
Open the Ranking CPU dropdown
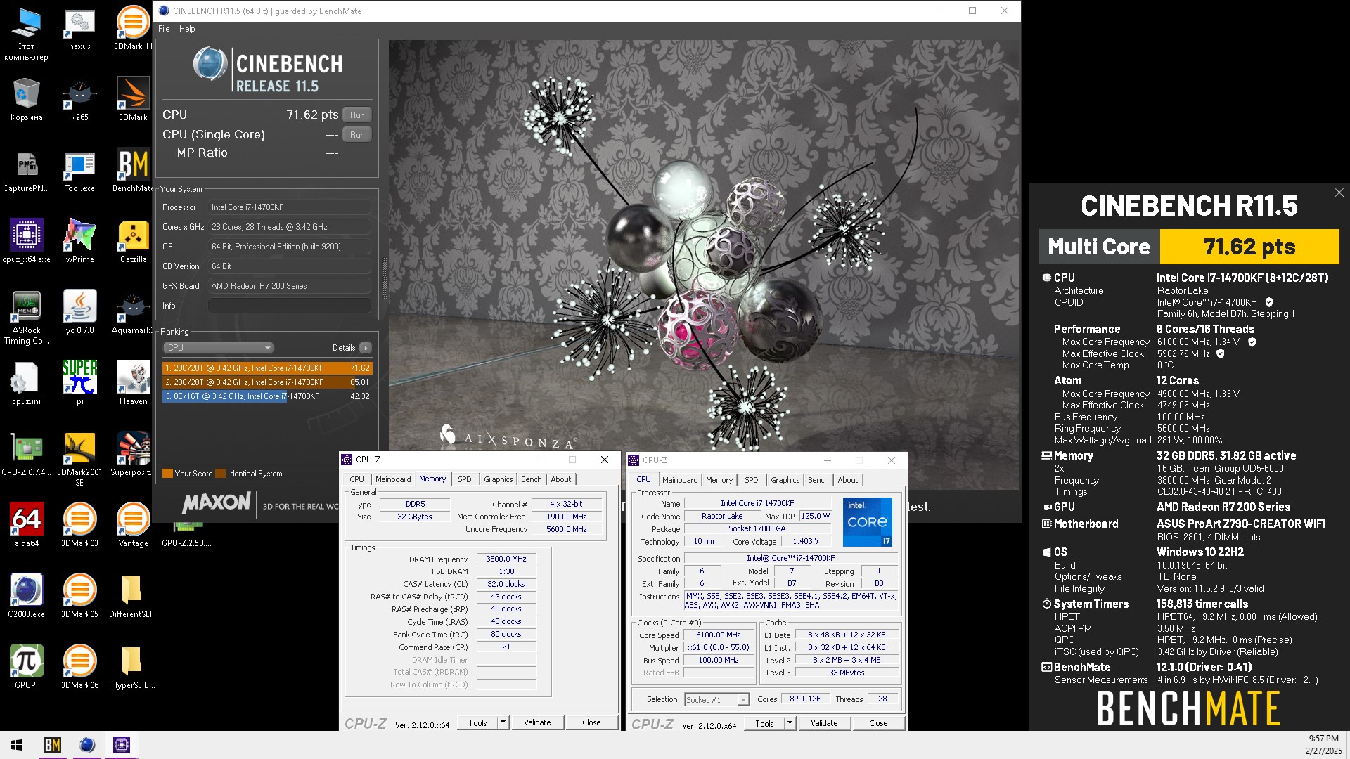[219, 348]
